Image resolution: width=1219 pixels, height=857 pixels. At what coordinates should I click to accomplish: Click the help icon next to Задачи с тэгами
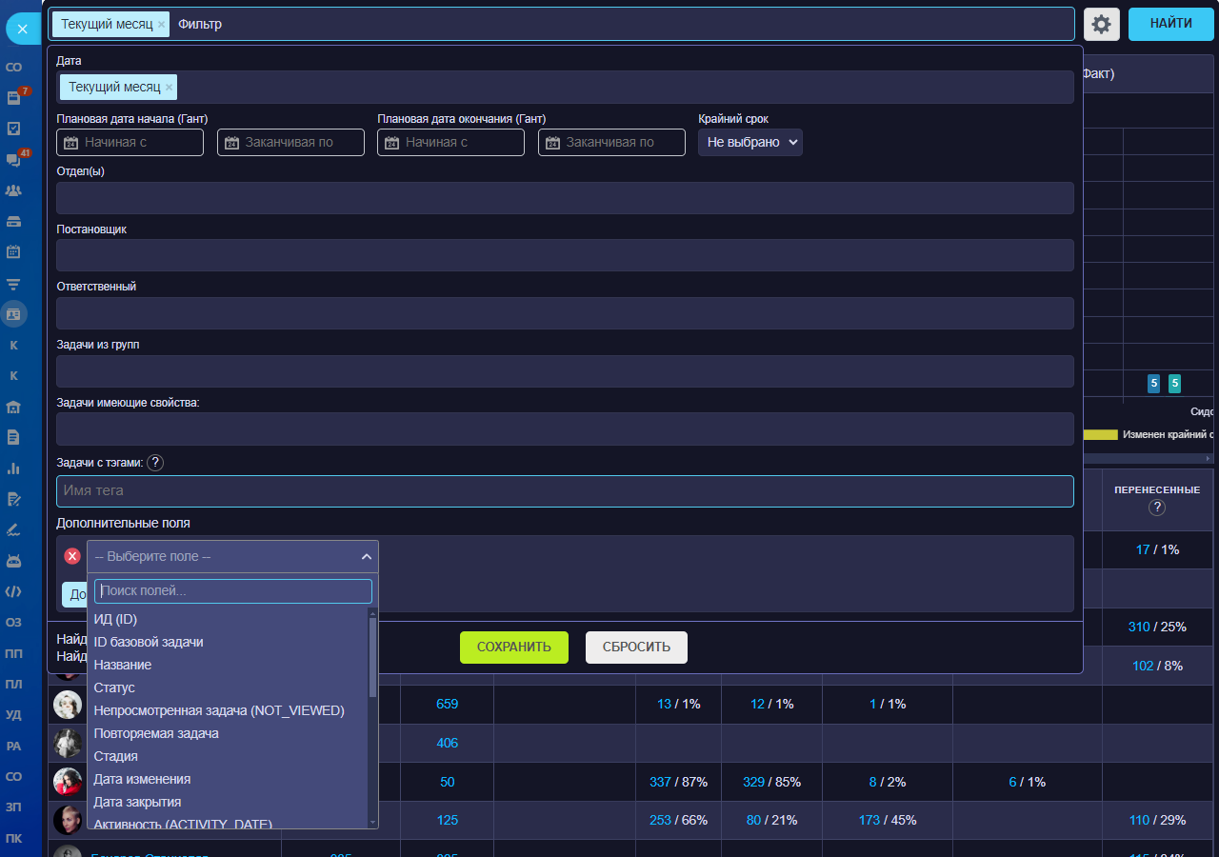(x=155, y=463)
